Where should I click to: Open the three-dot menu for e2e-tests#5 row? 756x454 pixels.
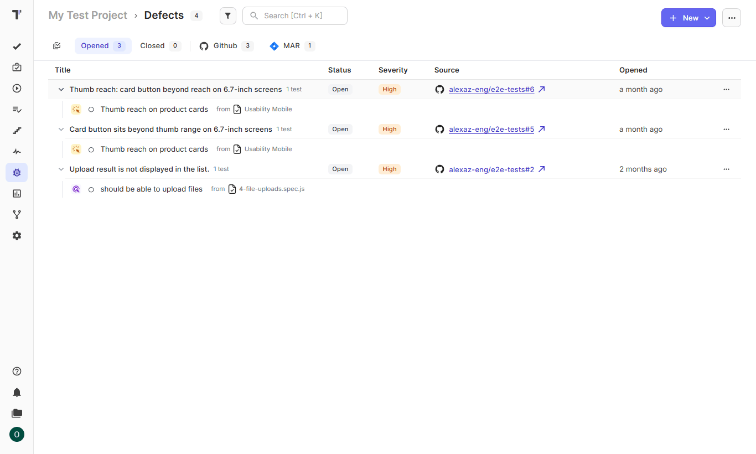(x=727, y=130)
